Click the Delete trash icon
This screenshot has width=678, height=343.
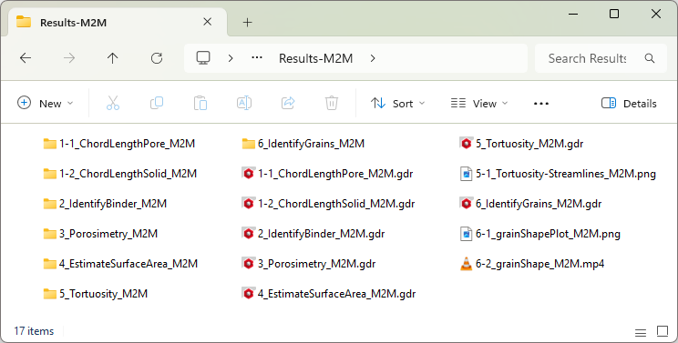331,103
